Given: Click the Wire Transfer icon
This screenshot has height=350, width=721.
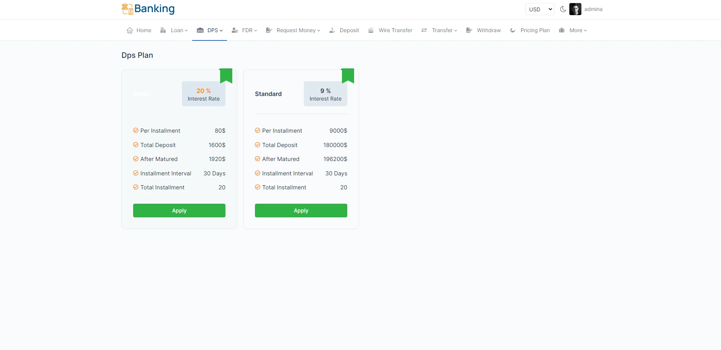Looking at the screenshot, I should [371, 30].
